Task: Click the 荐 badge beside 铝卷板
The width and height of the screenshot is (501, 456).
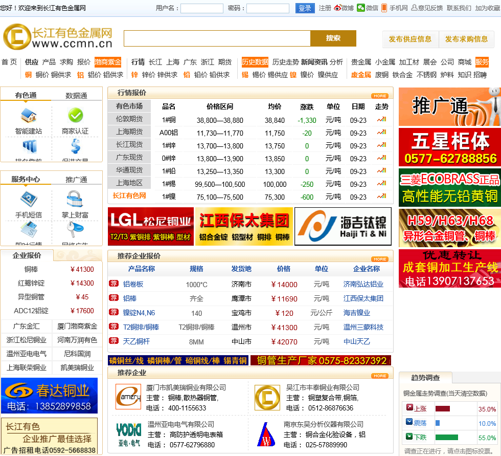Action: pyautogui.click(x=113, y=284)
